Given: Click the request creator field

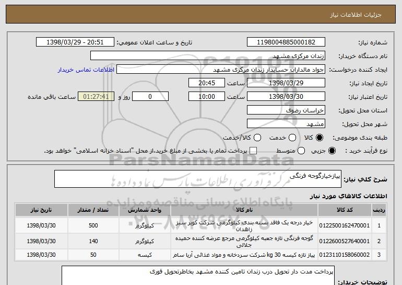Looking at the screenshot, I should coord(221,70).
